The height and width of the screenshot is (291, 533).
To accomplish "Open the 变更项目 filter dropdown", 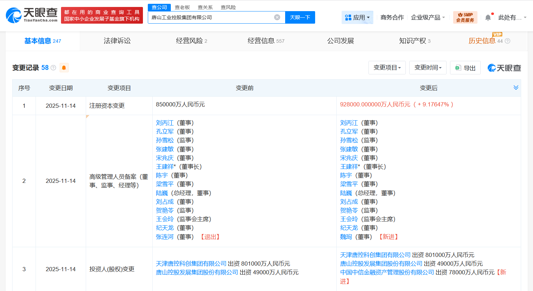I will [387, 67].
